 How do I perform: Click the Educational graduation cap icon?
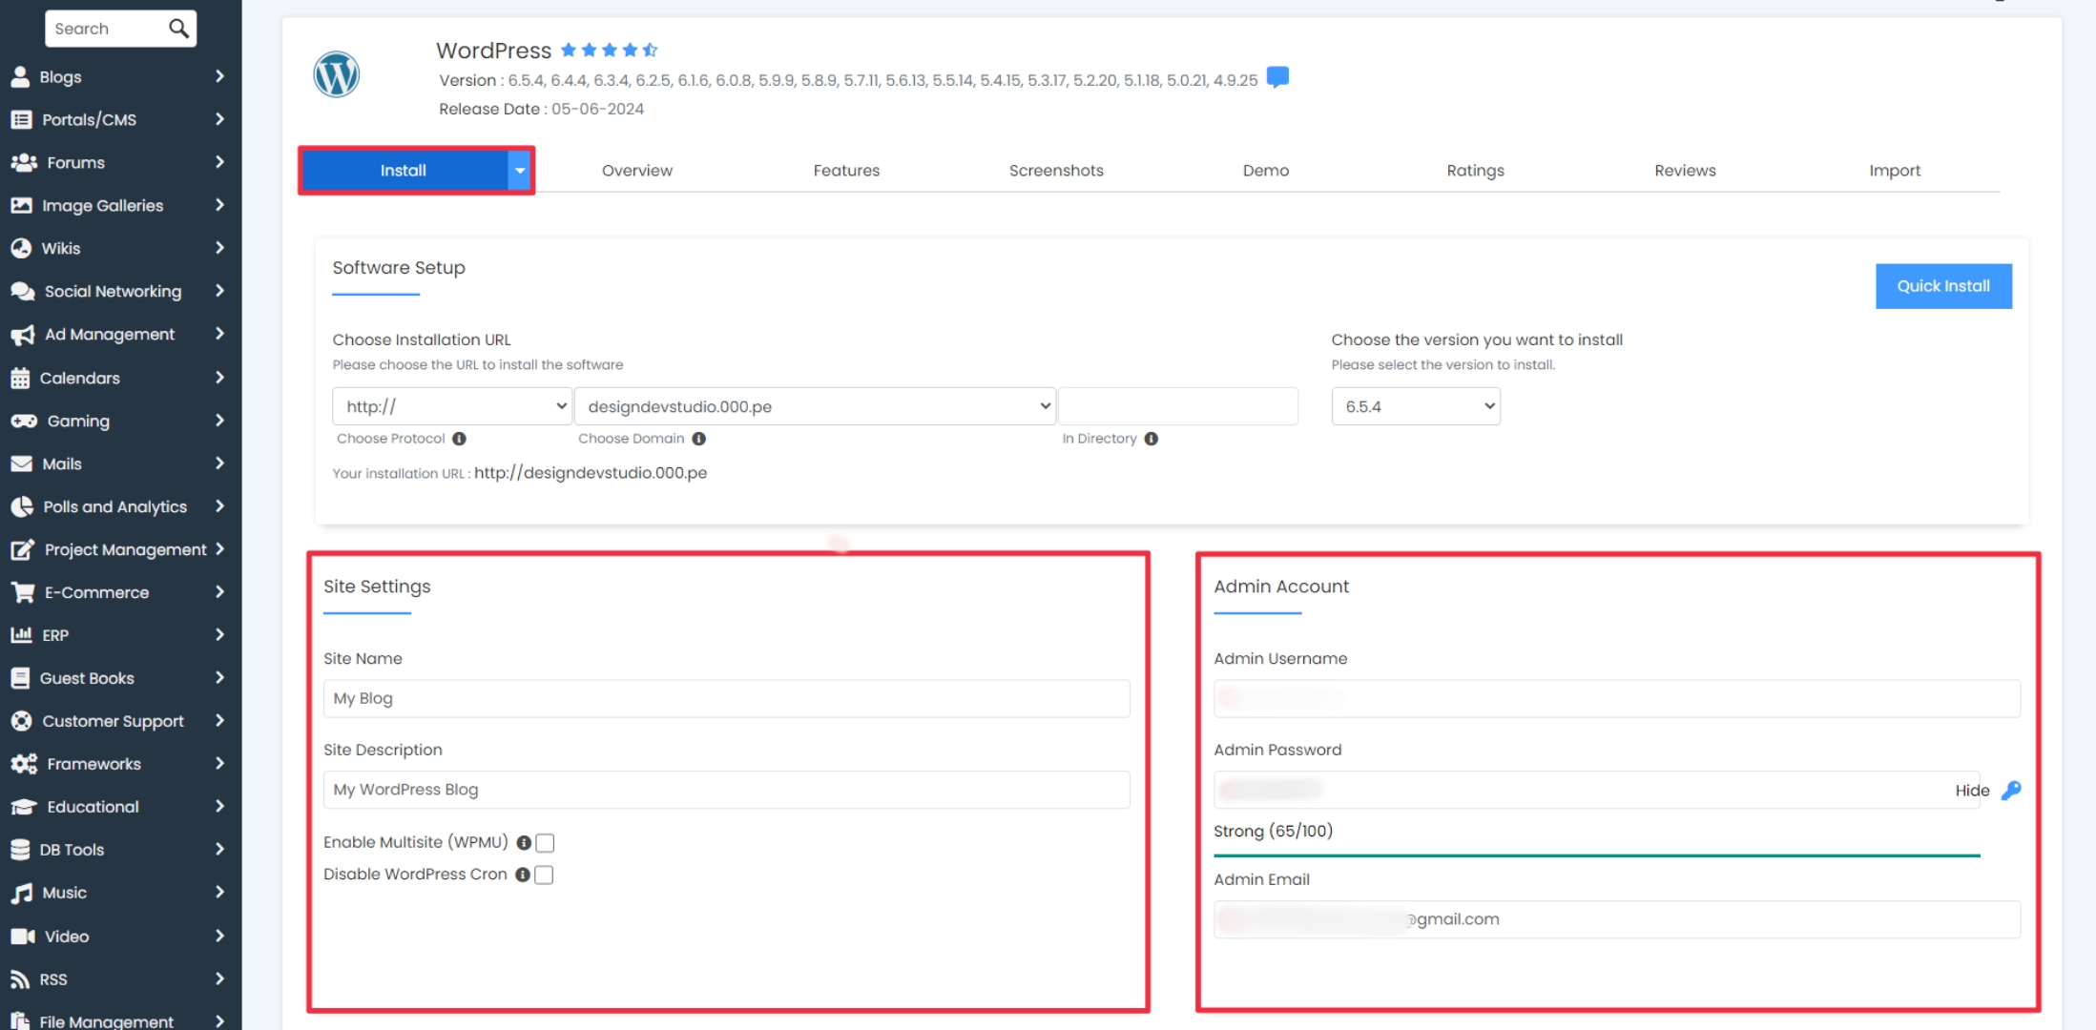(24, 807)
